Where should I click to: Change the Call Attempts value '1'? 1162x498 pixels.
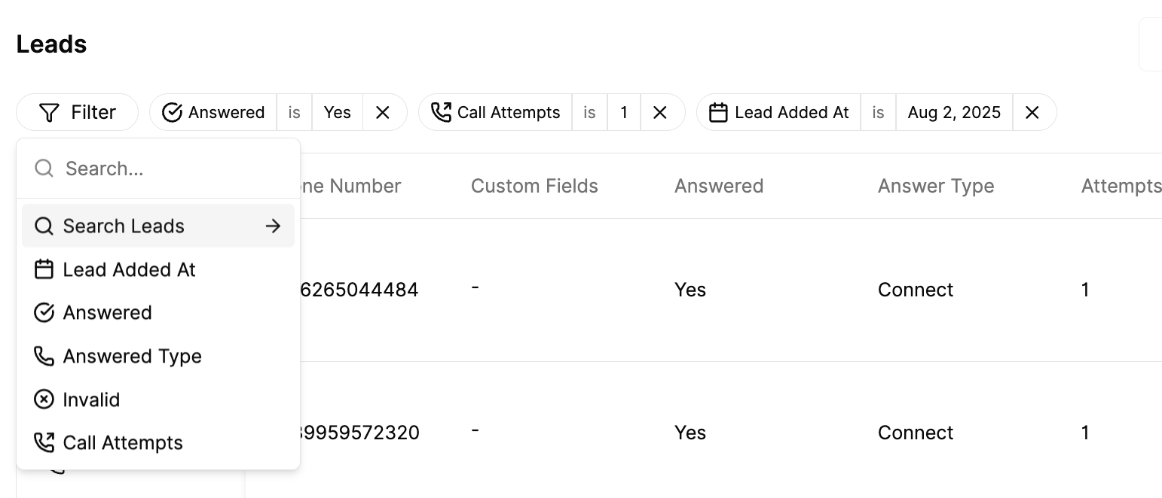[x=624, y=113]
